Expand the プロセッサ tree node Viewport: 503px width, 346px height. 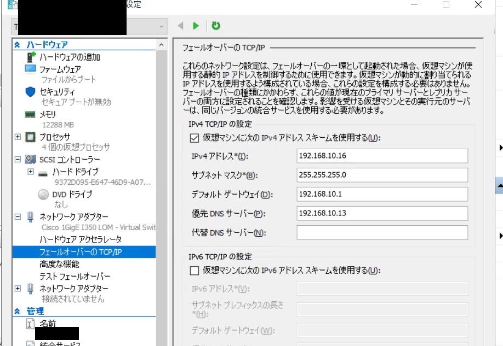click(18, 137)
